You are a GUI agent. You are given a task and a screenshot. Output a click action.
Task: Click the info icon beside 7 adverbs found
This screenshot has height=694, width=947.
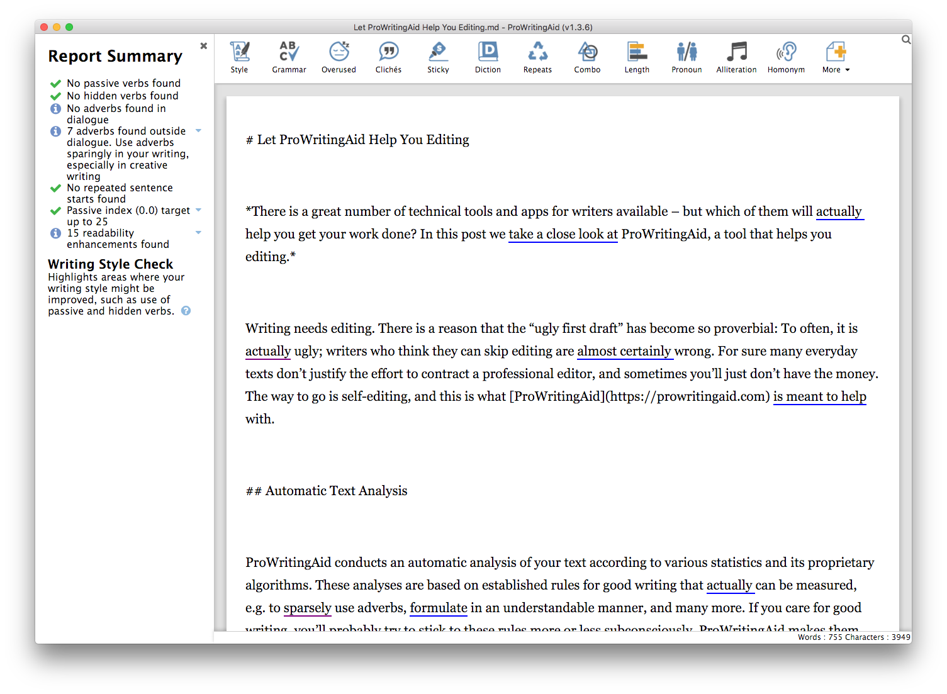pyautogui.click(x=55, y=131)
